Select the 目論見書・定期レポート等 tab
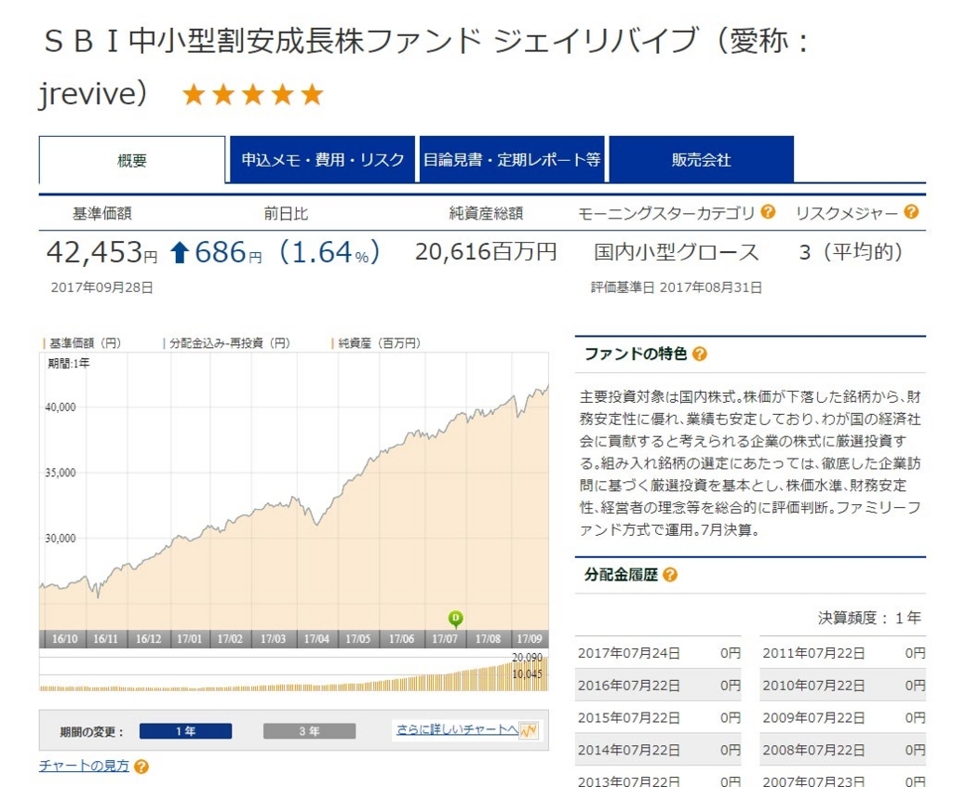Image resolution: width=953 pixels, height=787 pixels. [x=511, y=159]
